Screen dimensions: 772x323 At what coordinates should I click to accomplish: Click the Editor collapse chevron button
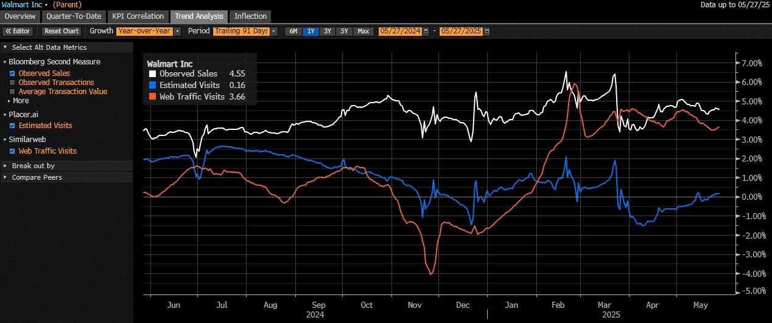(17, 31)
